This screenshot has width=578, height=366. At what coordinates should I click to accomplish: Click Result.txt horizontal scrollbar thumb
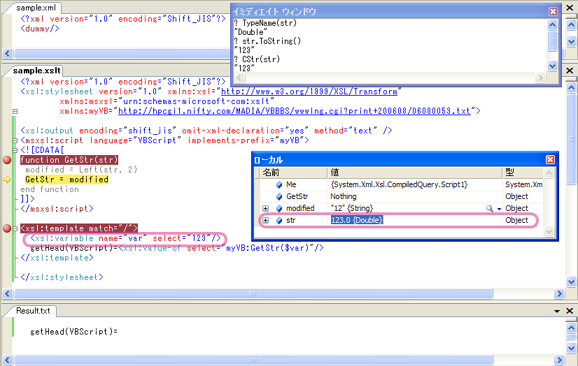253,360
